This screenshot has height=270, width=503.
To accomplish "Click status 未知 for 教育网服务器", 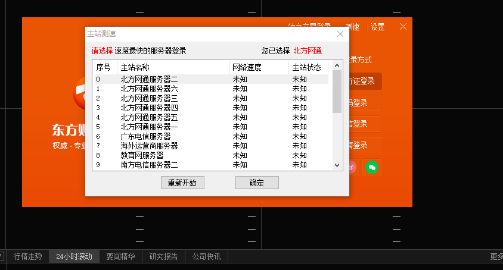I will tap(300, 155).
